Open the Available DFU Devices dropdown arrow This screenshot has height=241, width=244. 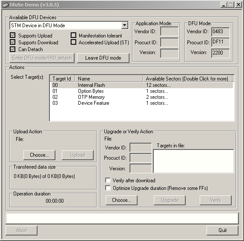click(124, 25)
